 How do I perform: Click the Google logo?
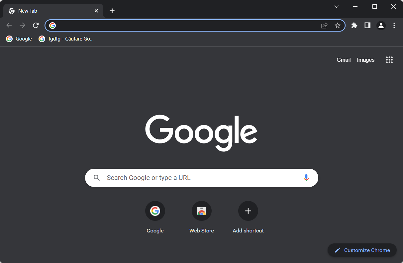pyautogui.click(x=201, y=133)
